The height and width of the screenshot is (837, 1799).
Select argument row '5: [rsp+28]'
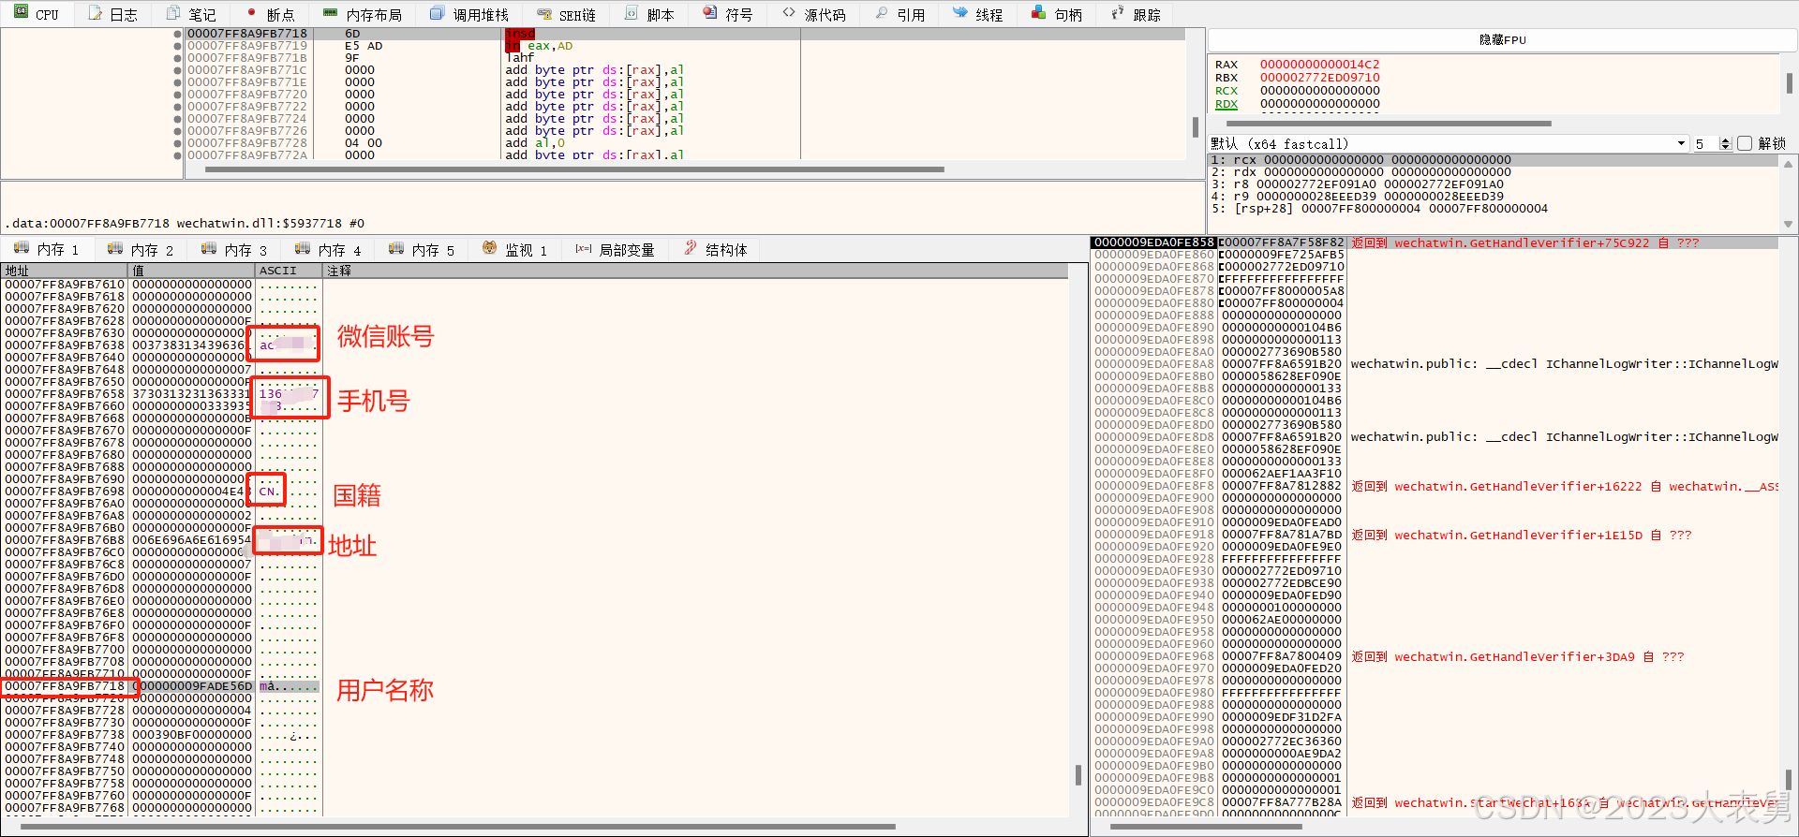pyautogui.click(x=1494, y=209)
